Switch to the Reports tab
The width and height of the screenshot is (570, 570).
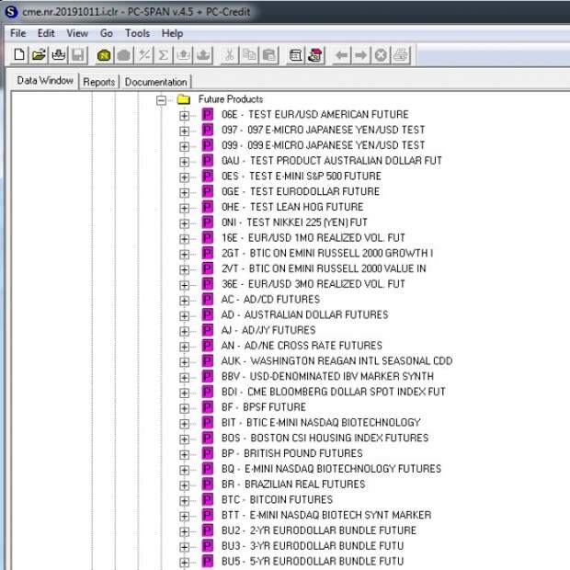[99, 82]
